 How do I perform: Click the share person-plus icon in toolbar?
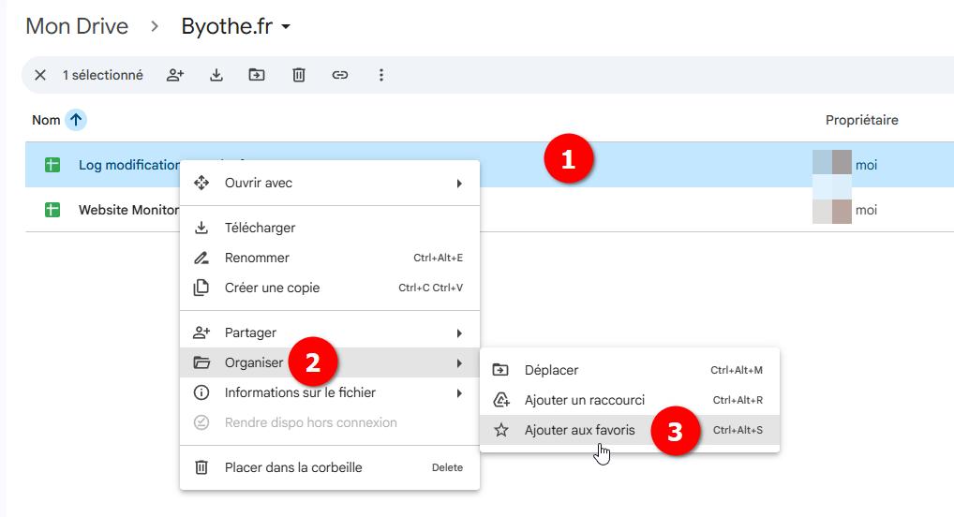[x=175, y=75]
